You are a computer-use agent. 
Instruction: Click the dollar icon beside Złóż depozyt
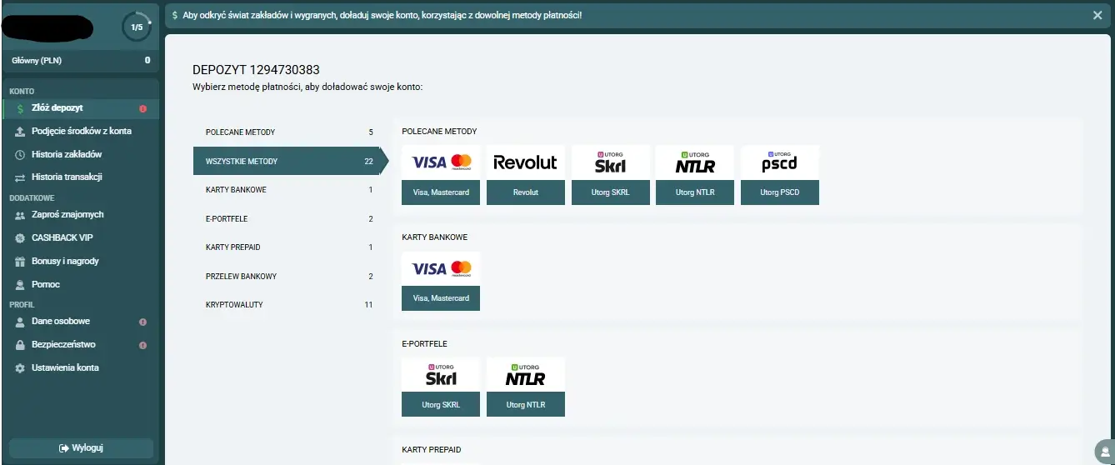(20, 108)
